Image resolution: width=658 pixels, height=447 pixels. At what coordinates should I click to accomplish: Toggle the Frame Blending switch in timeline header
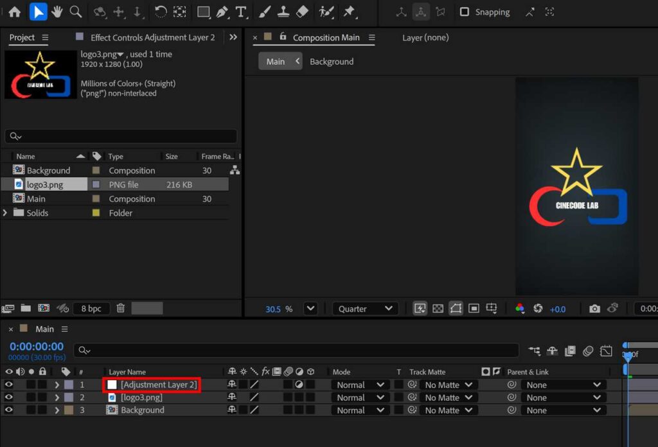pyautogui.click(x=570, y=351)
